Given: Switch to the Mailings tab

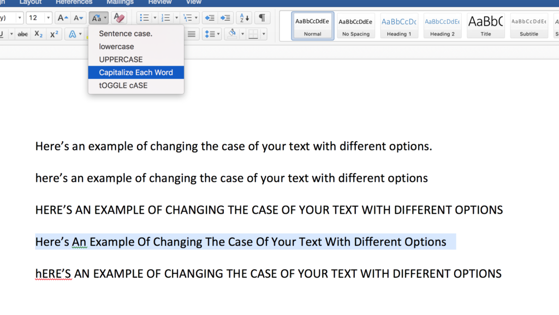Looking at the screenshot, I should pos(120,3).
